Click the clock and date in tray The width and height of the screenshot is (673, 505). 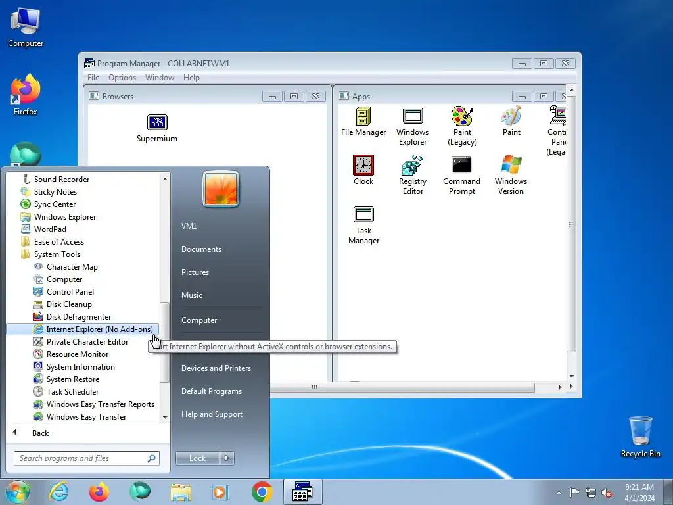point(639,493)
